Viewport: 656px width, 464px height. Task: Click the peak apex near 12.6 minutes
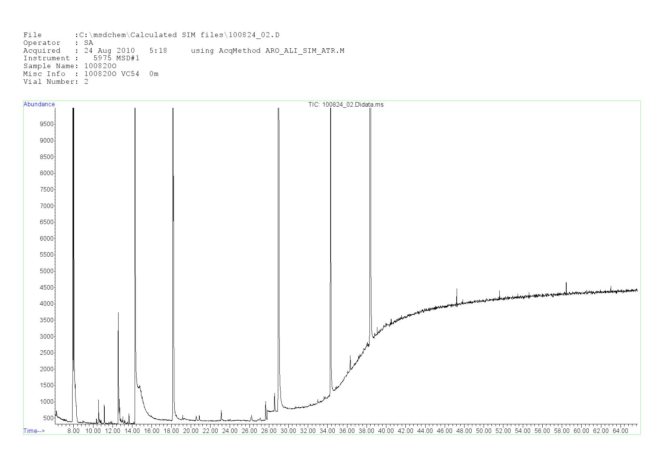click(x=118, y=314)
